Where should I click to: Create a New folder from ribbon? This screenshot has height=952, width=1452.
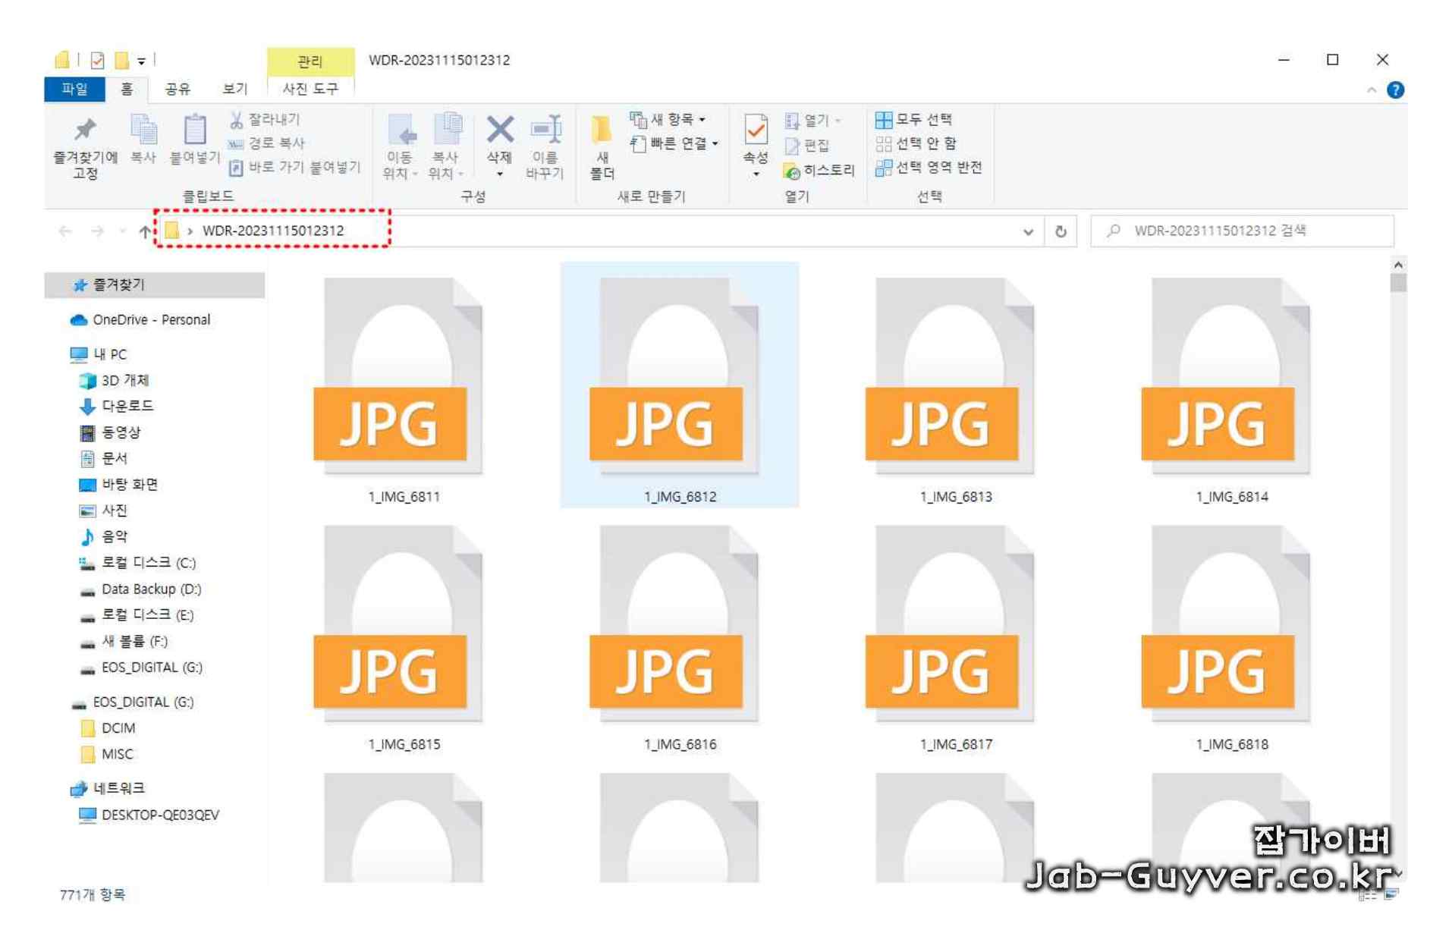pos(602,148)
